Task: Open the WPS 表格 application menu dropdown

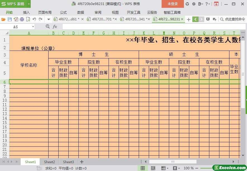Action: point(29,4)
